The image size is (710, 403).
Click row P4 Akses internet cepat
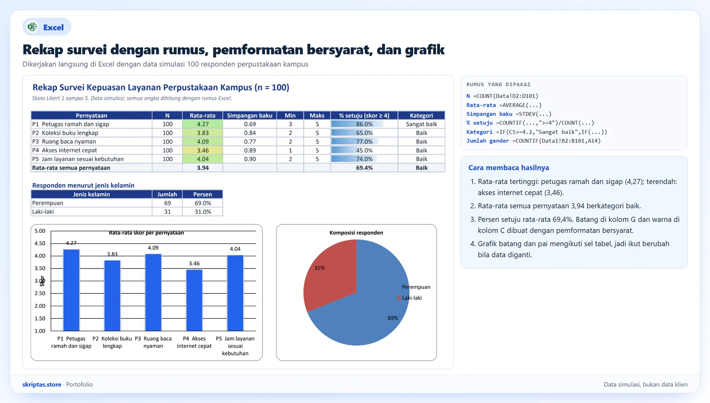point(238,150)
